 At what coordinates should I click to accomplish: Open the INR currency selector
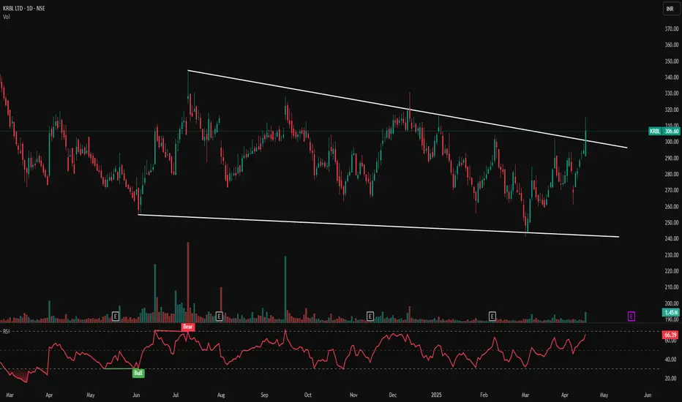[670, 9]
